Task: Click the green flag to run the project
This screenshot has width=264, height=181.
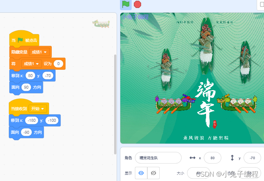Action: 125,4
